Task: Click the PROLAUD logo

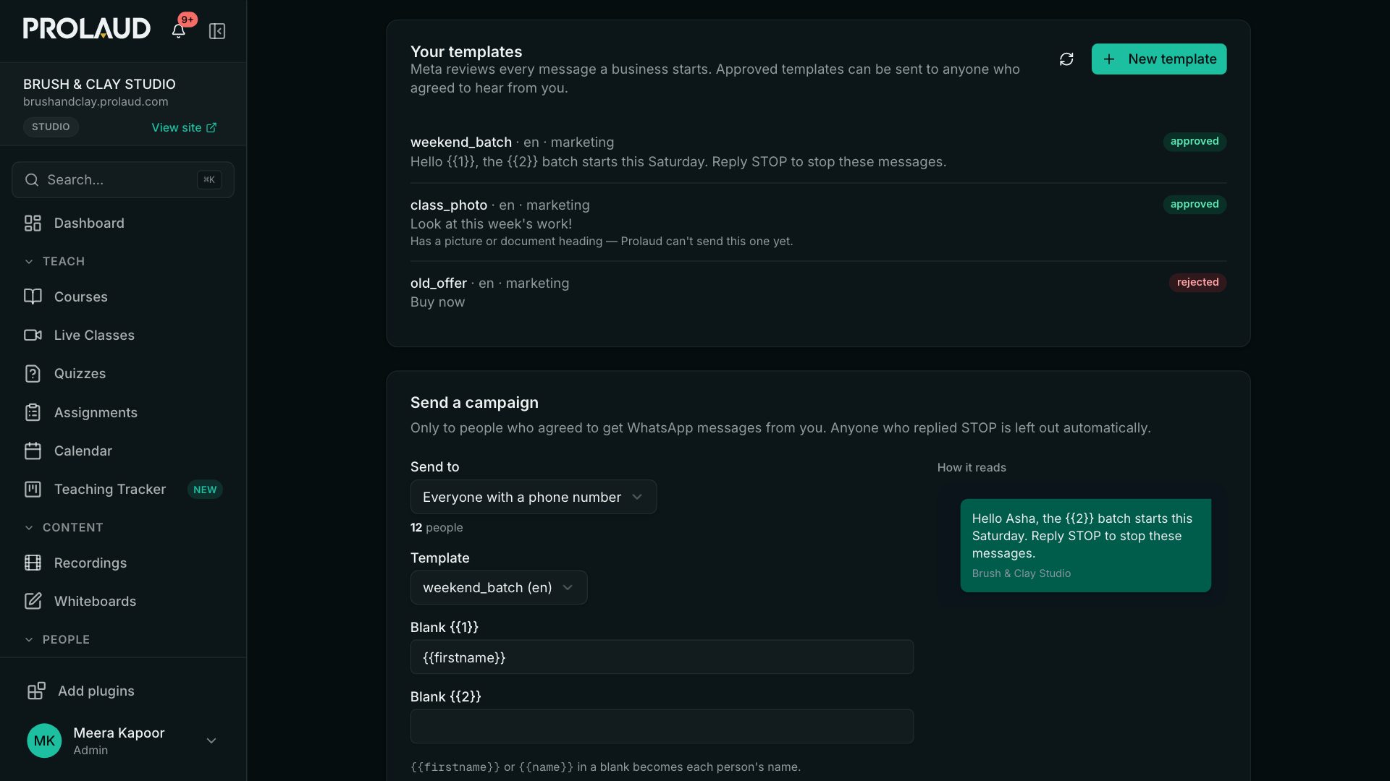Action: pos(87,29)
